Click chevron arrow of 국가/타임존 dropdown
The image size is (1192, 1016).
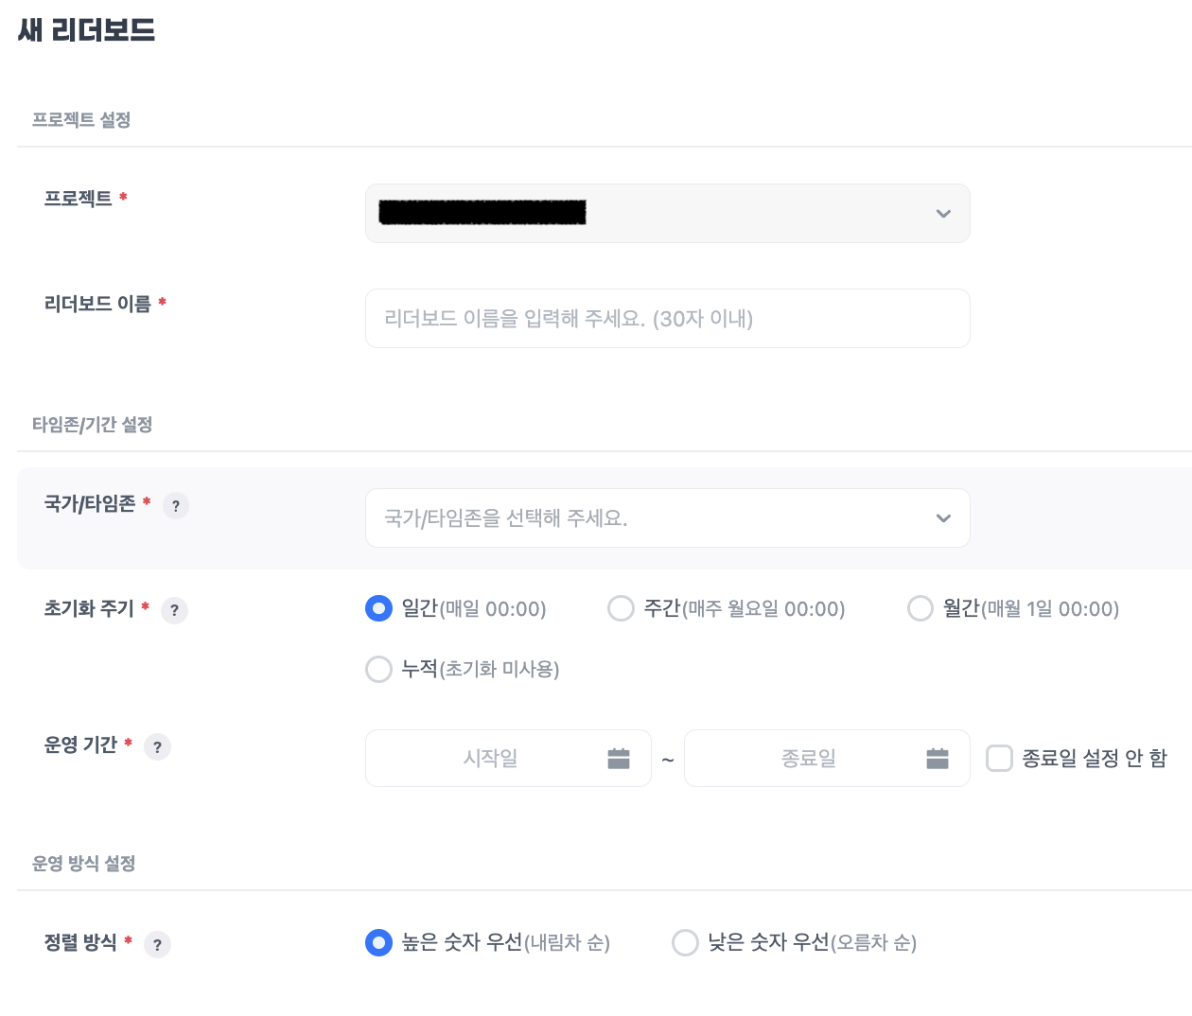943,518
